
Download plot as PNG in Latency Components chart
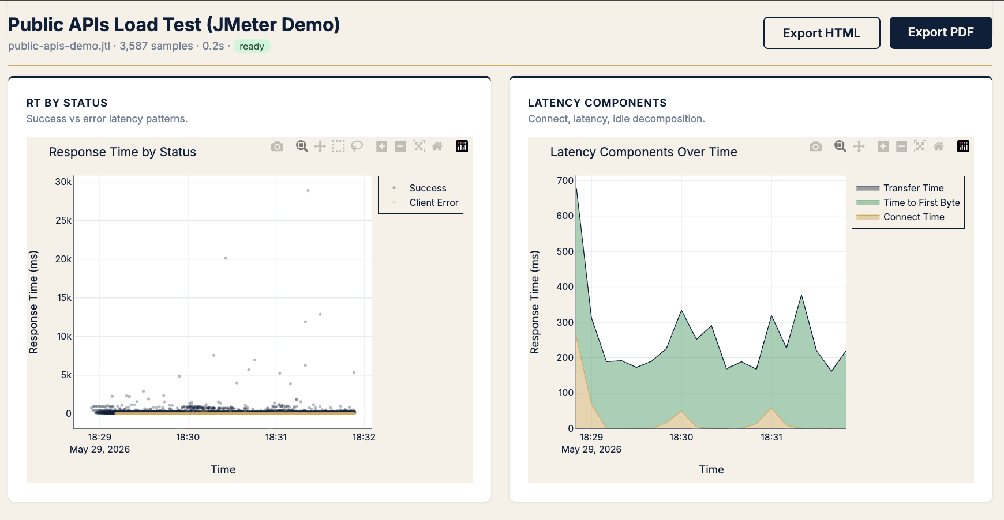(815, 146)
